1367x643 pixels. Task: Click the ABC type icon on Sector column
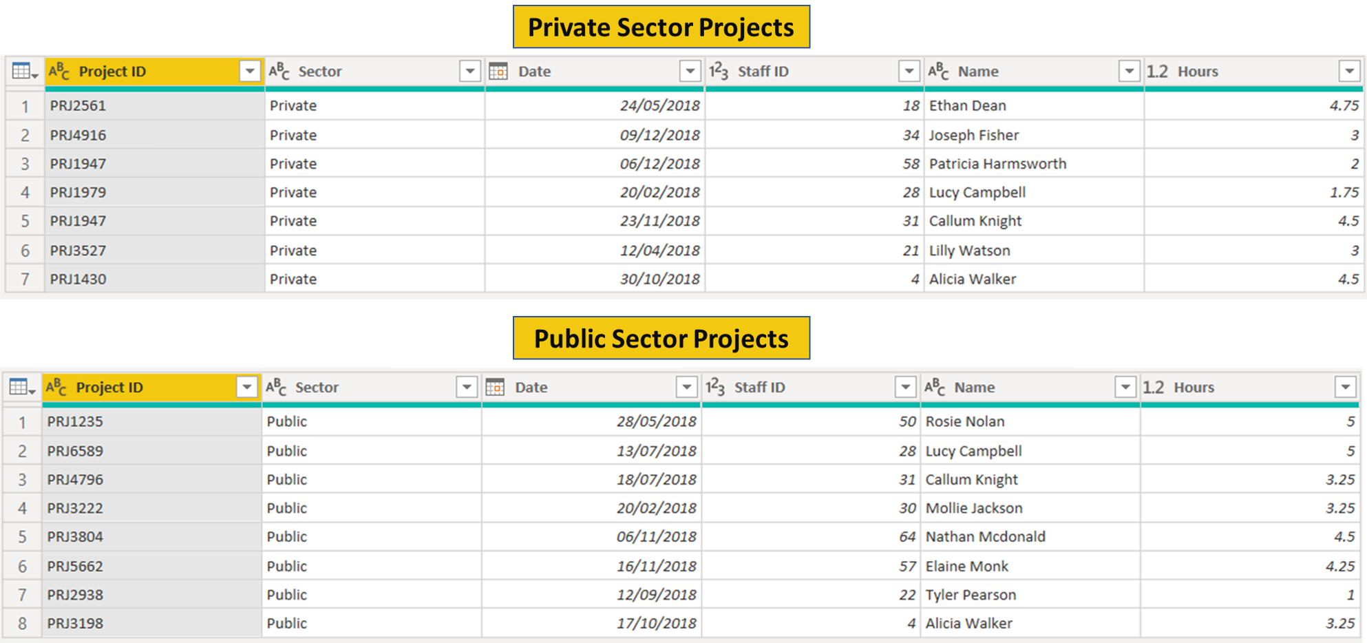pos(278,71)
